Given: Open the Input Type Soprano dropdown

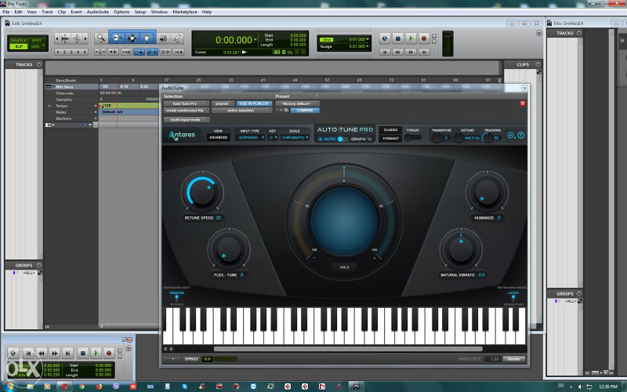Looking at the screenshot, I should coord(250,138).
